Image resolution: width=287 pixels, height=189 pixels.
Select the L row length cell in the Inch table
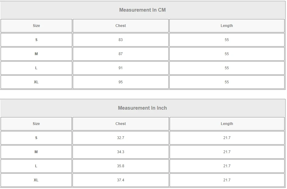tap(227, 166)
